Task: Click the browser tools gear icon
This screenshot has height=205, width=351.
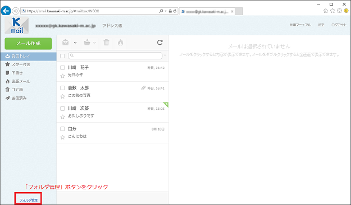Action: click(x=339, y=11)
